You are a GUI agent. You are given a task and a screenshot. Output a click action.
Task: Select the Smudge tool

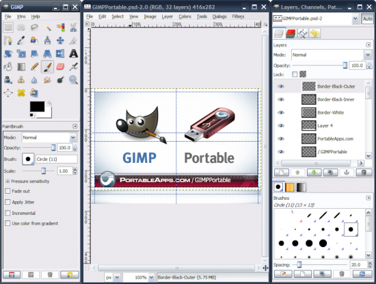coord(47,79)
